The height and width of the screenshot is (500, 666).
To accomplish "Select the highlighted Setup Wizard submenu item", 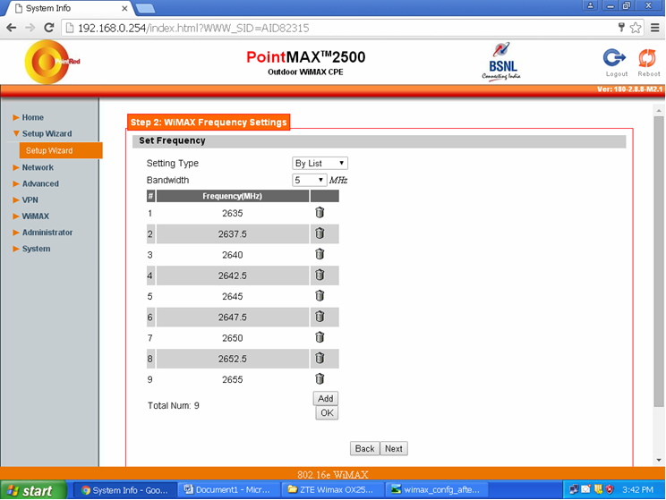I will [61, 150].
